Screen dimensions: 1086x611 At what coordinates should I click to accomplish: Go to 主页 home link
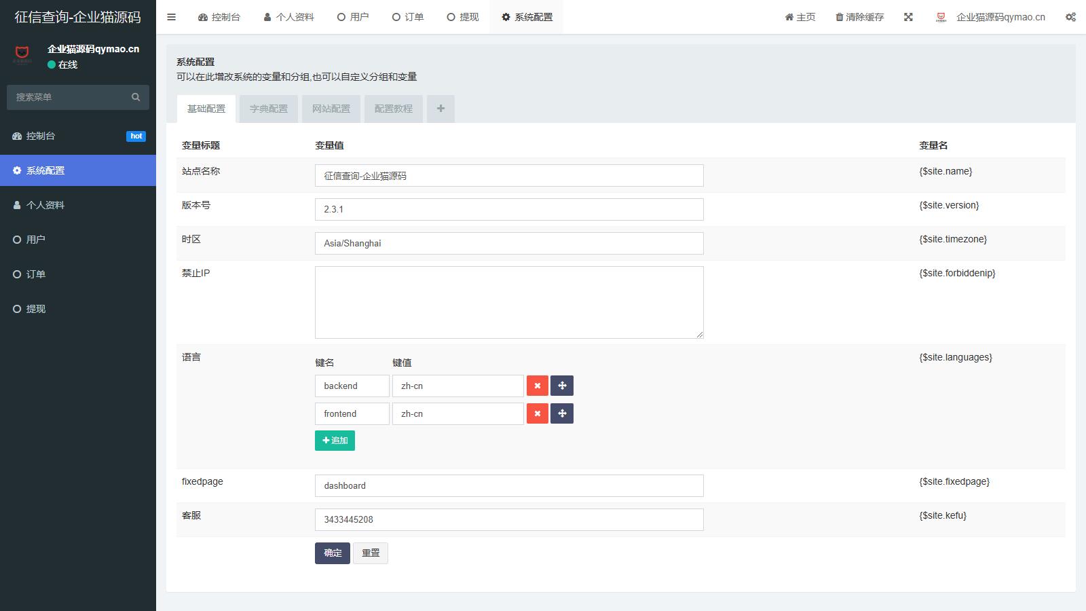[x=800, y=17]
